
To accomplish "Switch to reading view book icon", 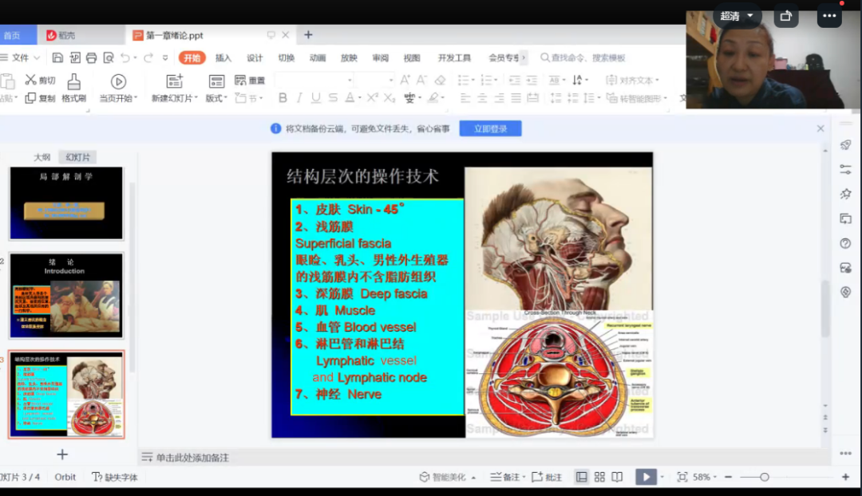I will tap(617, 477).
